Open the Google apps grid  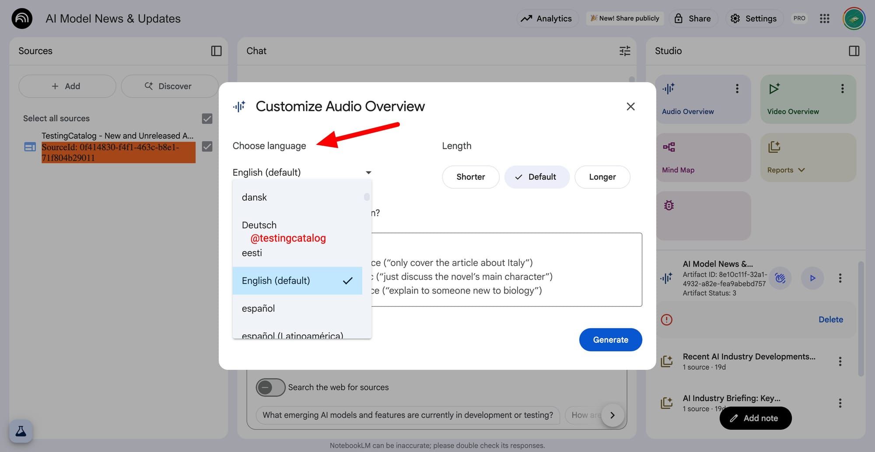pos(825,18)
